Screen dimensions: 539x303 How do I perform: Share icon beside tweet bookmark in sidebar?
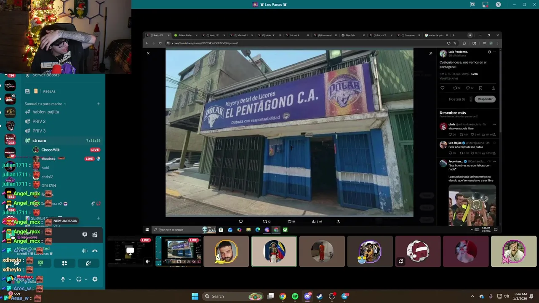[x=493, y=88]
